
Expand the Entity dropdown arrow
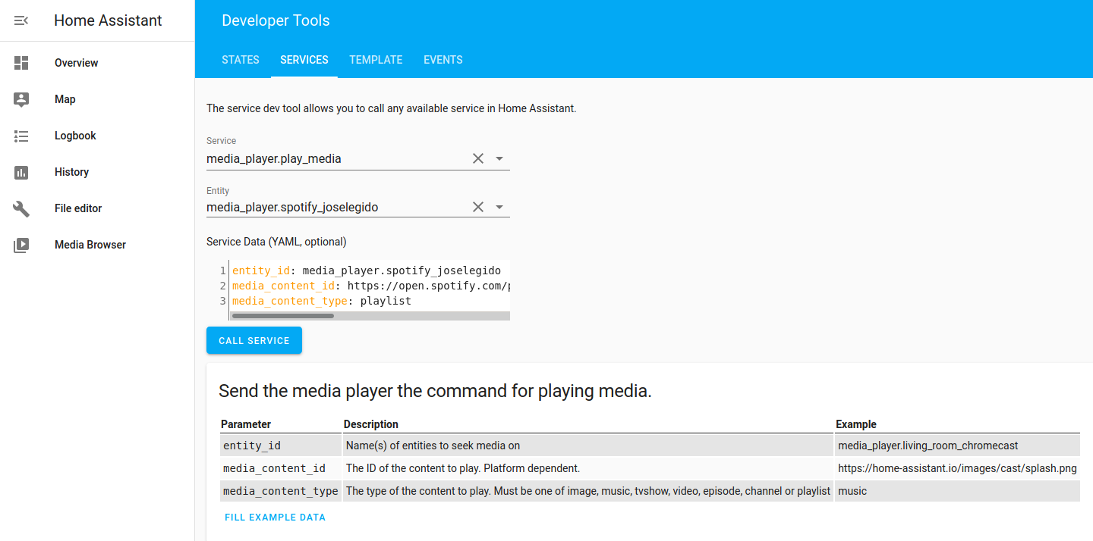[x=499, y=207]
